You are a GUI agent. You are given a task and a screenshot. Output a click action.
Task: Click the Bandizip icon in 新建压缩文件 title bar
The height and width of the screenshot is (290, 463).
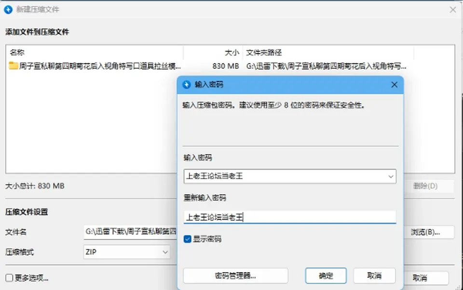8,10
